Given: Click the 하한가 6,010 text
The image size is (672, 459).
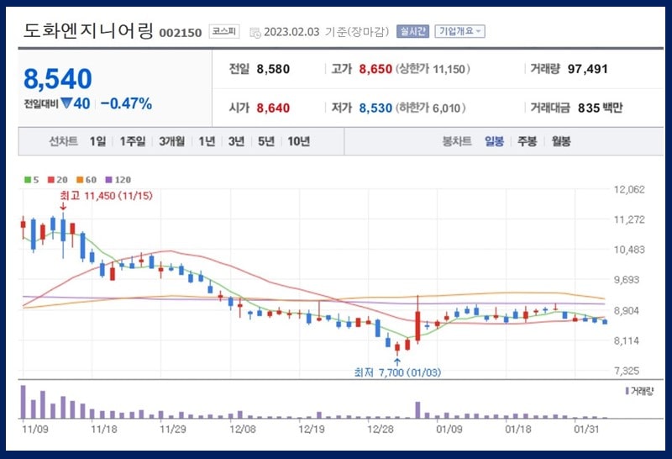Looking at the screenshot, I should (431, 108).
